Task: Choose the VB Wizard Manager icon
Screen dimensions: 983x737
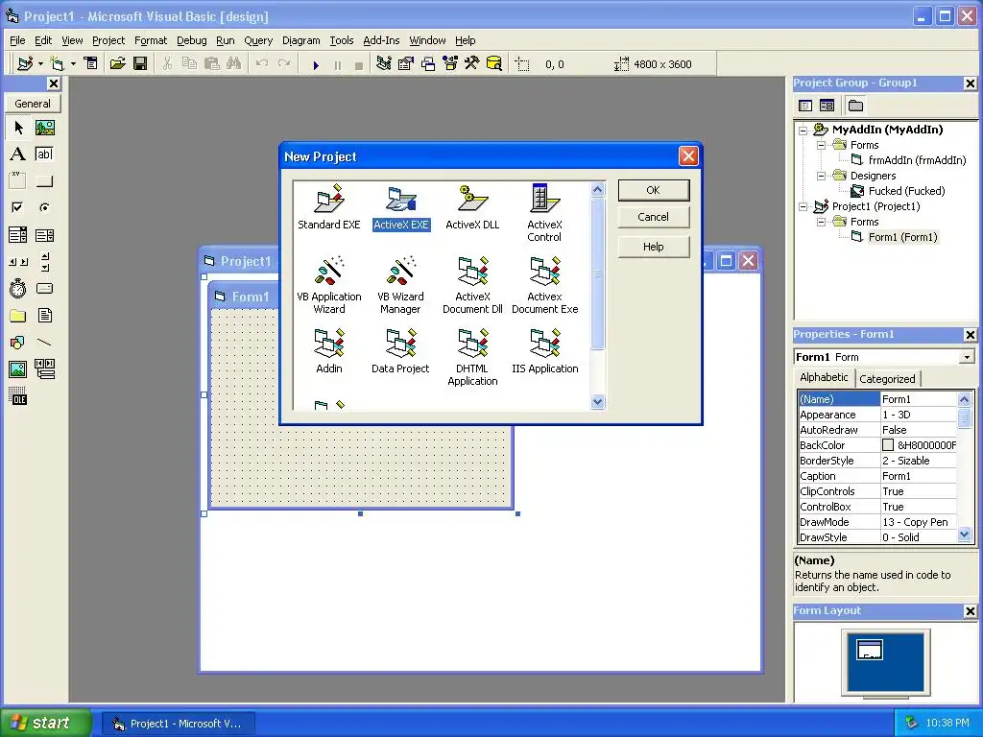Action: (x=400, y=284)
